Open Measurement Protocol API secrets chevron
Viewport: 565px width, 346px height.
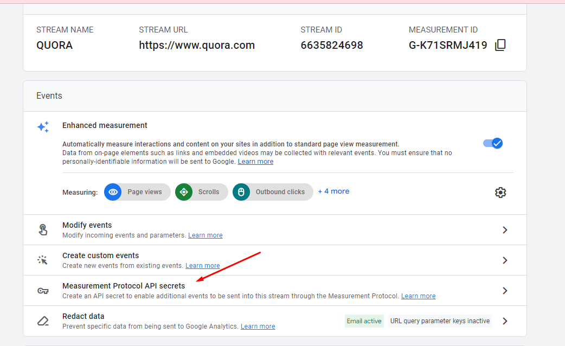(x=505, y=291)
